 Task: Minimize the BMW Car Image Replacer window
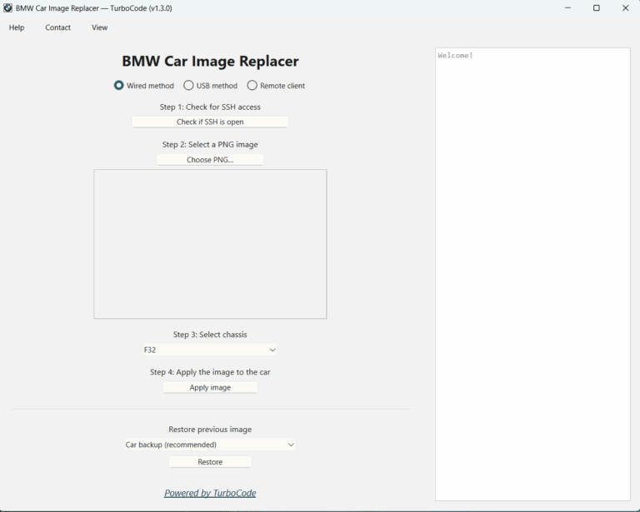click(x=567, y=7)
